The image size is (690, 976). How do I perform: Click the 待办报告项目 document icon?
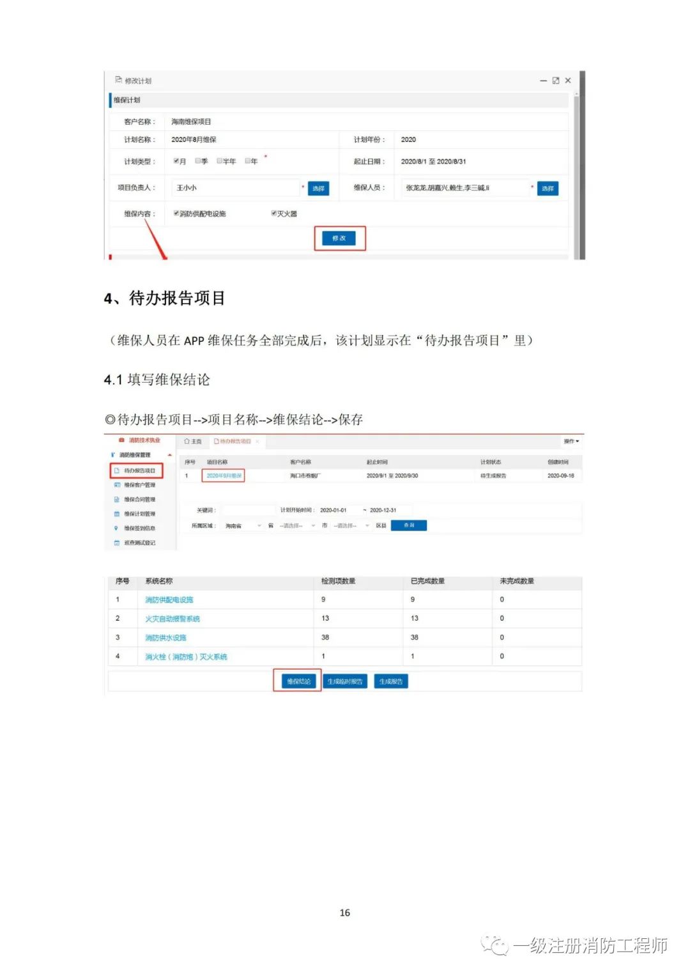116,471
